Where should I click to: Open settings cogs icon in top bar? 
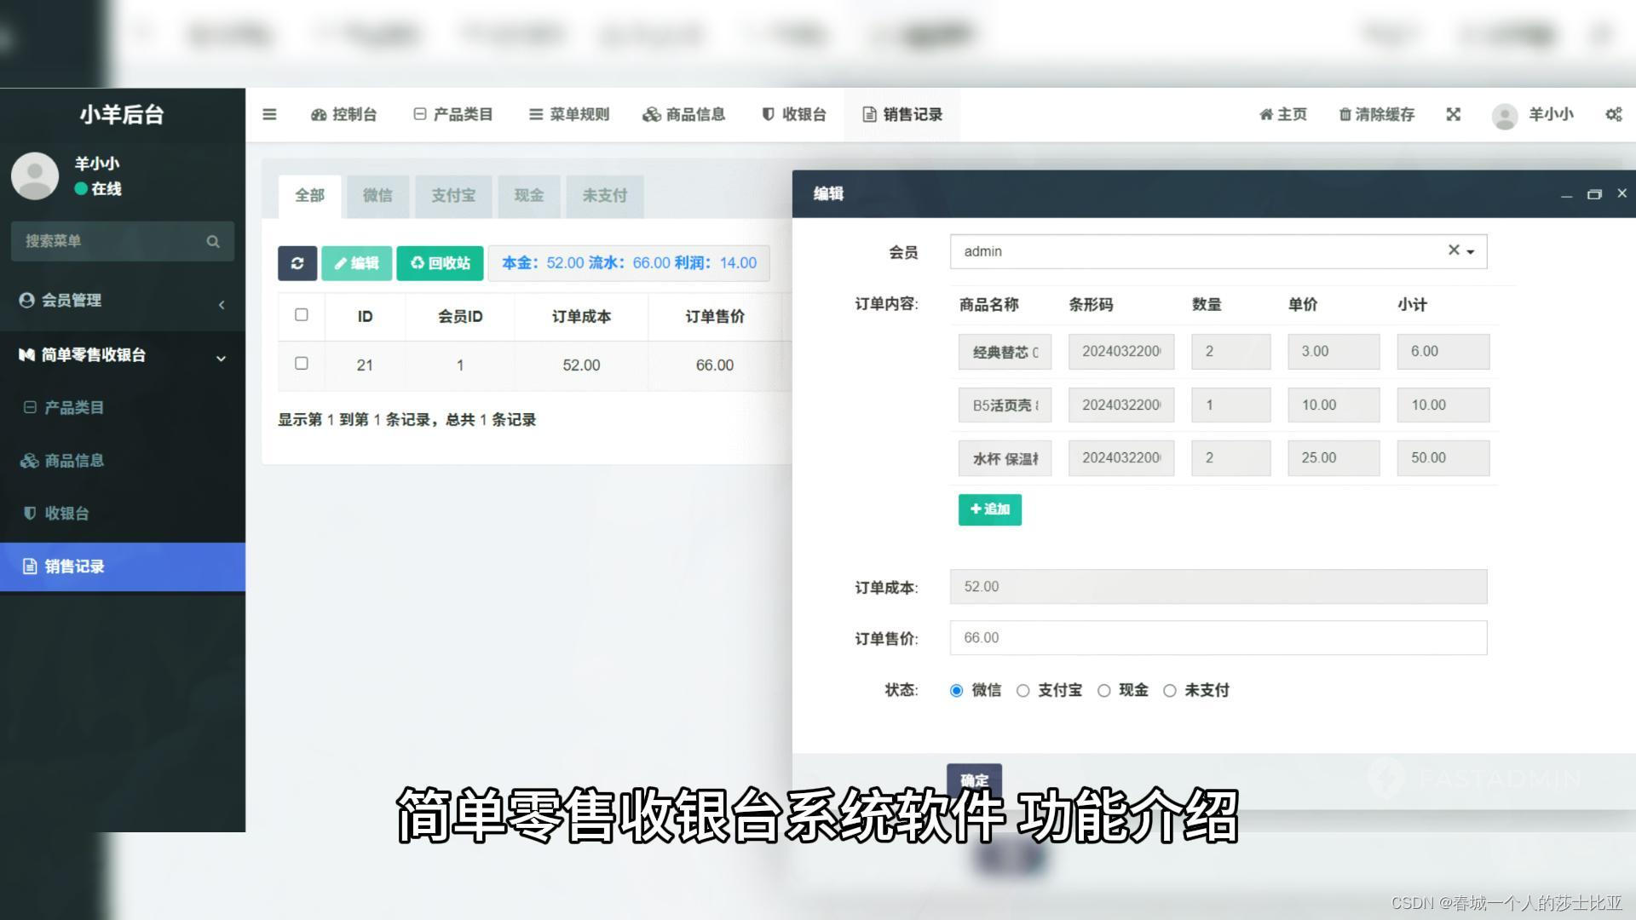coord(1614,114)
